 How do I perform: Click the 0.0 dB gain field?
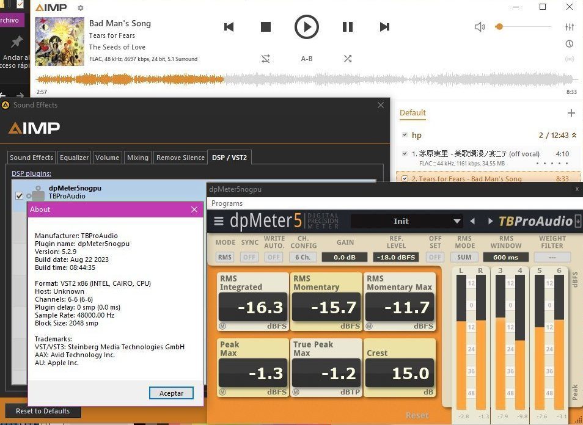pyautogui.click(x=344, y=257)
